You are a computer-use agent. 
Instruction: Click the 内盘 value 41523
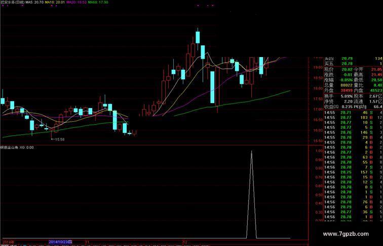pos(376,90)
